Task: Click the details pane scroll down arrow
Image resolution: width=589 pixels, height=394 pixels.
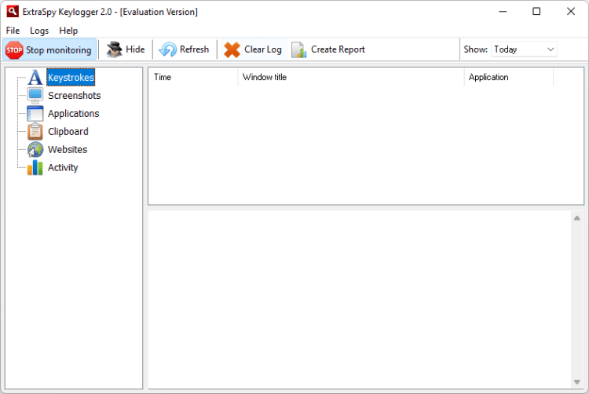Action: 577,382
